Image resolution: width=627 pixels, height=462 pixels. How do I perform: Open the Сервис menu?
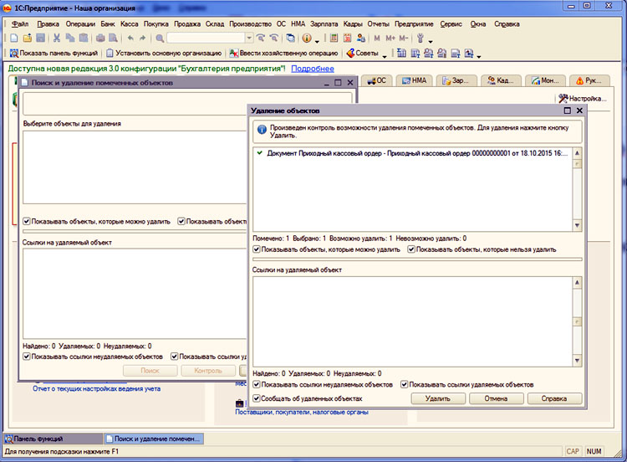[x=451, y=24]
